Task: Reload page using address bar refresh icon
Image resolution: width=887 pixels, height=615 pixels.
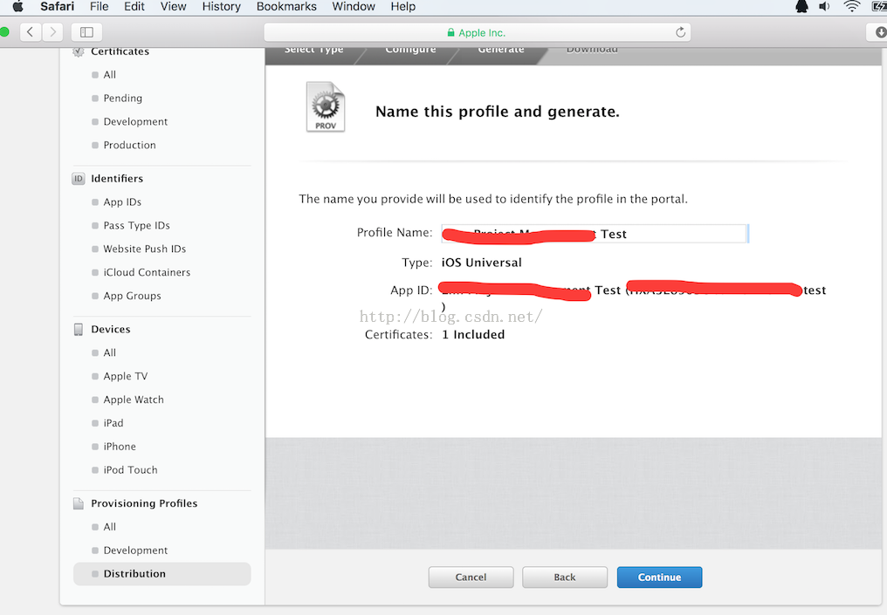Action: [x=680, y=32]
